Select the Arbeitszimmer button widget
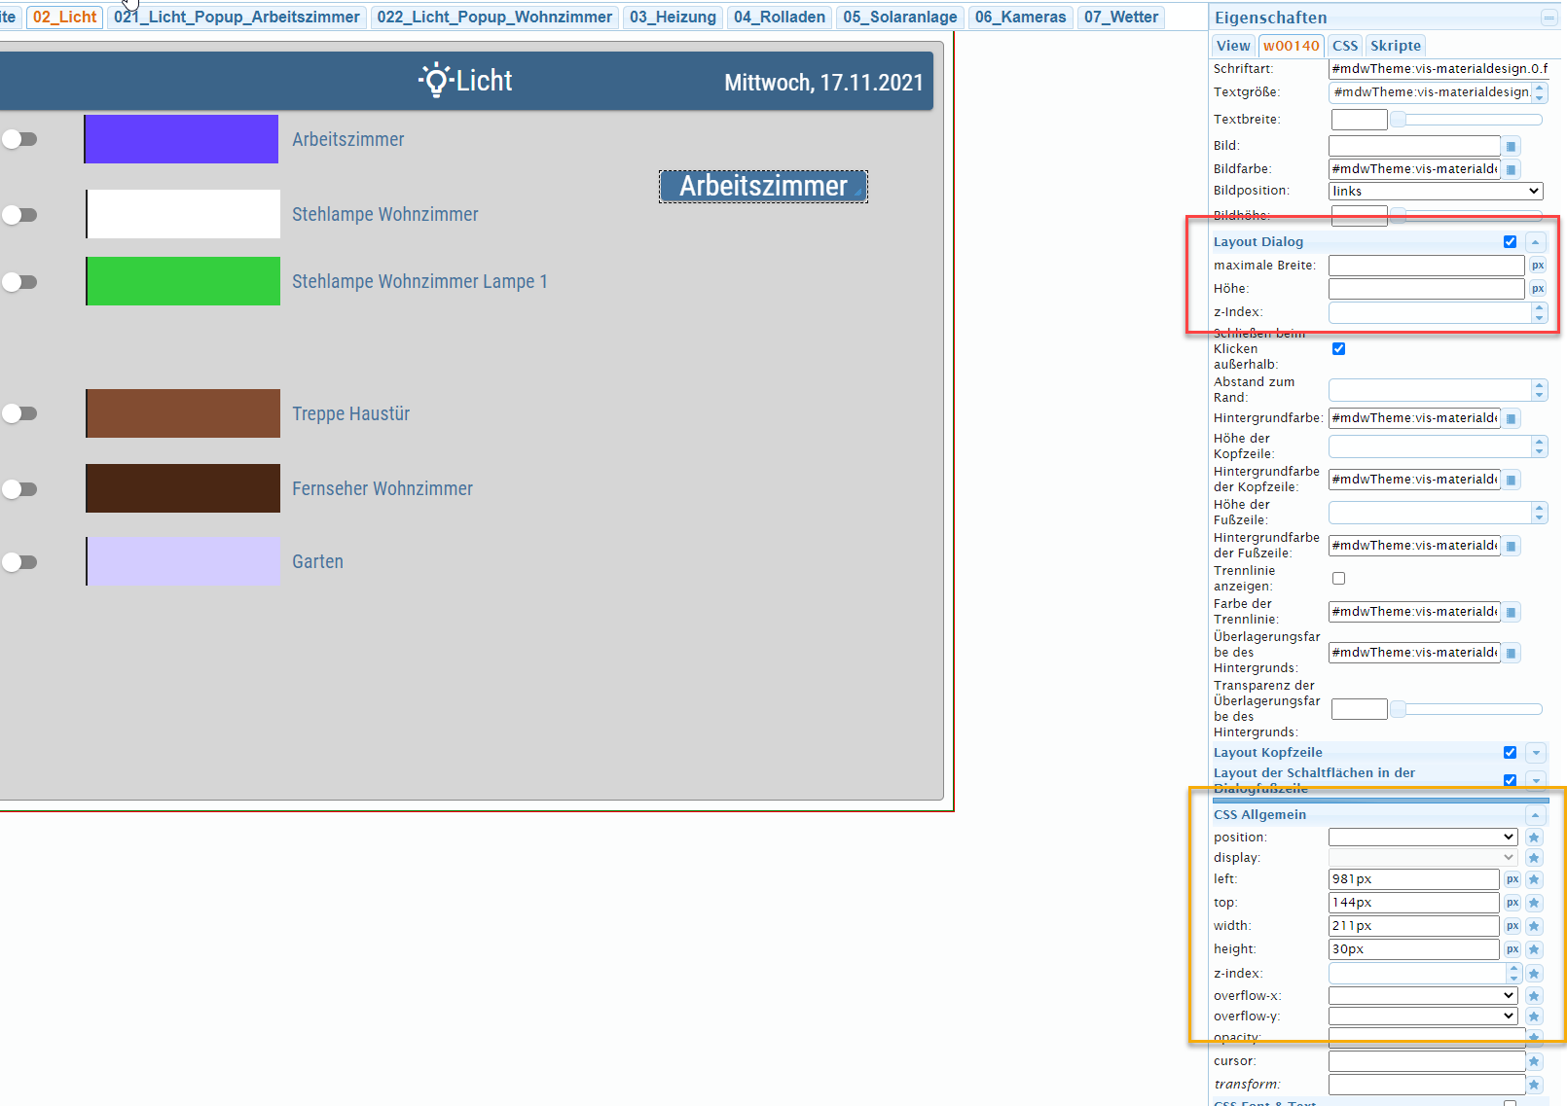The image size is (1567, 1106). 763,187
